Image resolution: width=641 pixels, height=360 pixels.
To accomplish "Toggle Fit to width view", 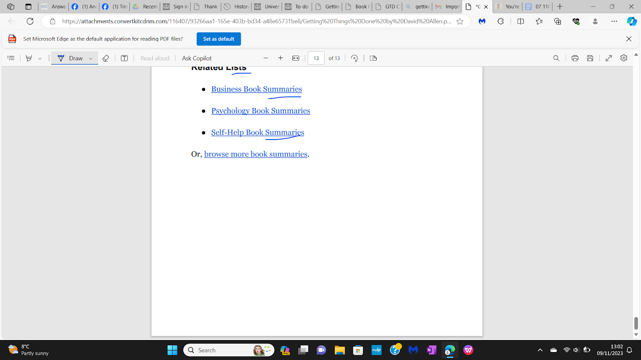I will tap(296, 58).
